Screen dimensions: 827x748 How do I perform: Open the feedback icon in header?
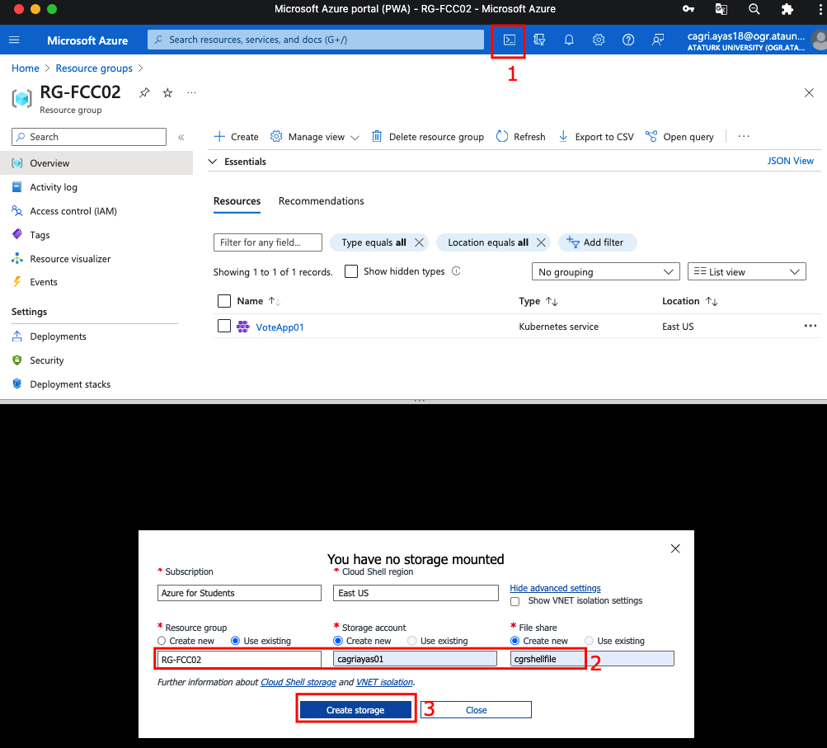(x=658, y=40)
